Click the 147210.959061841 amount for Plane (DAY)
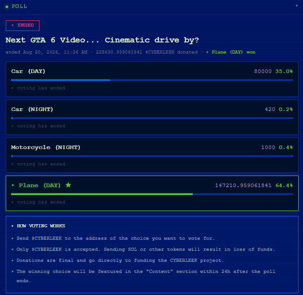This screenshot has width=303, height=295. pyautogui.click(x=243, y=185)
